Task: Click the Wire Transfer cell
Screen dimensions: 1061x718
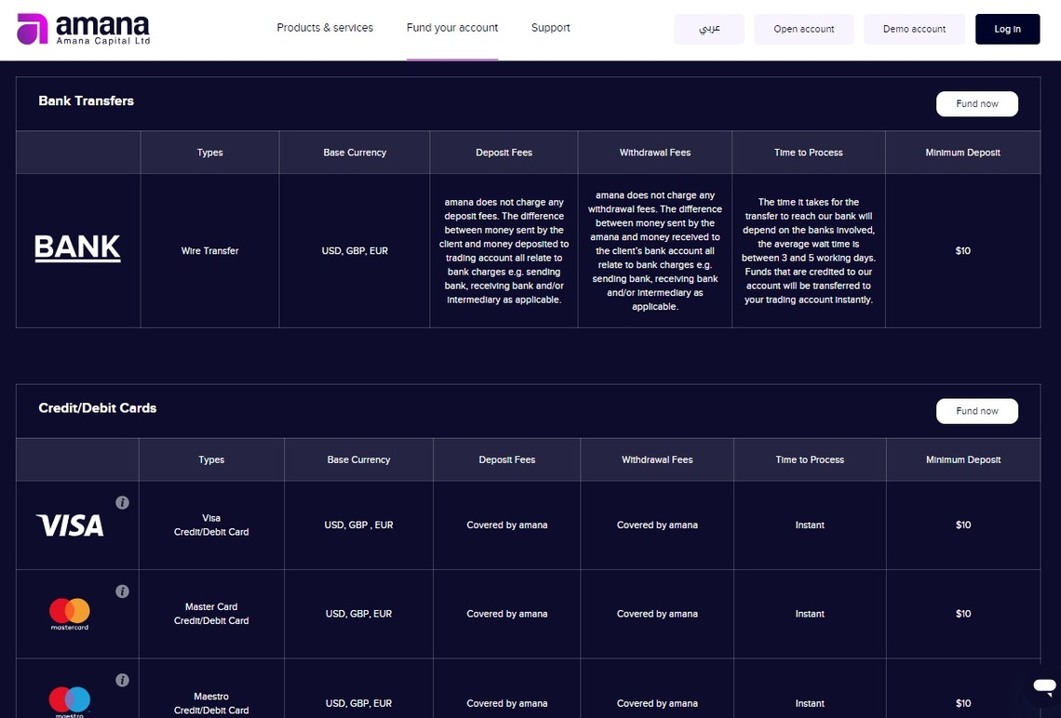Action: coord(209,251)
